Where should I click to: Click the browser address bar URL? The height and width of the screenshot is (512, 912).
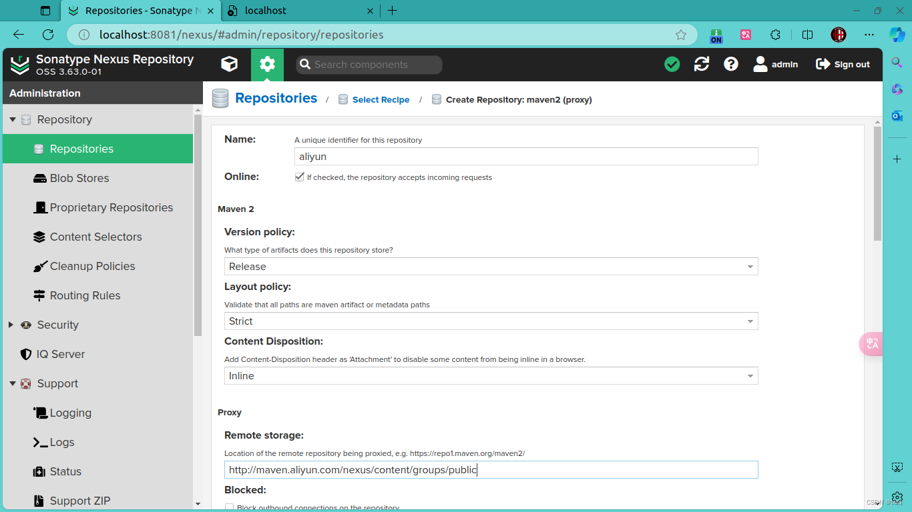click(x=242, y=35)
